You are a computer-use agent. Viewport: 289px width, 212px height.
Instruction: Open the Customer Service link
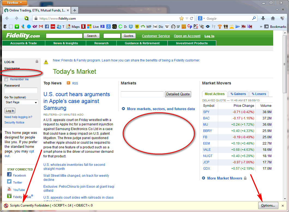[x=156, y=36]
